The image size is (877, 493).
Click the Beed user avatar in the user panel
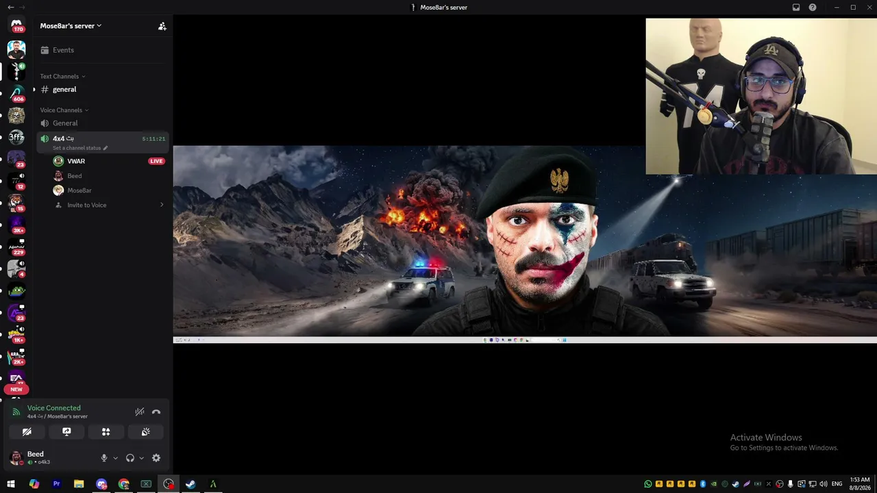coord(16,457)
